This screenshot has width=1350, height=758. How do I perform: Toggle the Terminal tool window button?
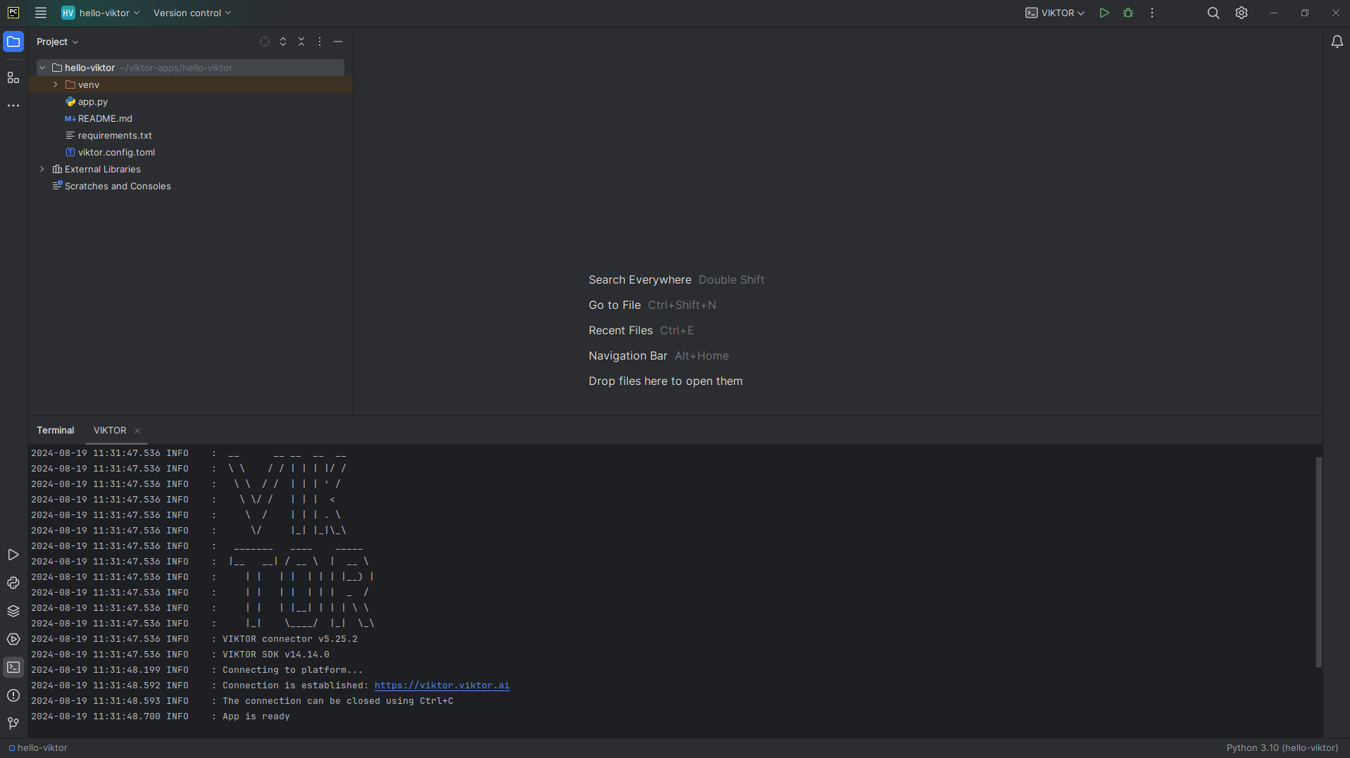13,667
